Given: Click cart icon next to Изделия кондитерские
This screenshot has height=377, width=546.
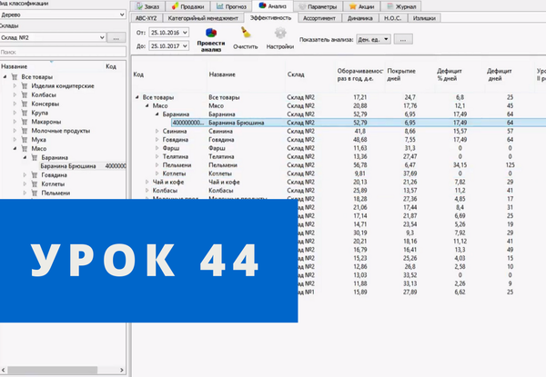Looking at the screenshot, I should pyautogui.click(x=25, y=85).
